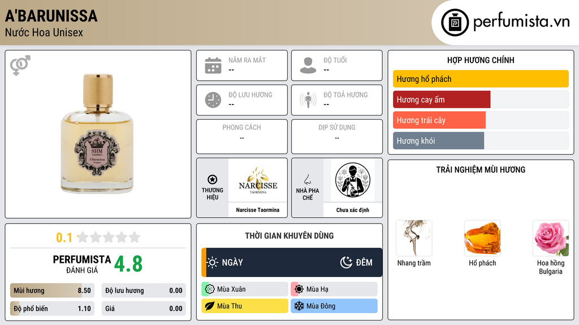
Task: Click the Giá 0.00 score field
Action: click(144, 309)
